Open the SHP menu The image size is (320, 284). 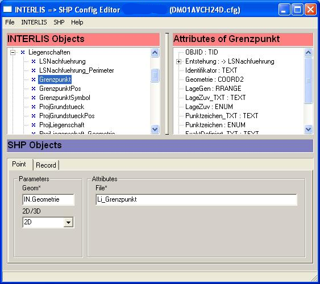(59, 22)
